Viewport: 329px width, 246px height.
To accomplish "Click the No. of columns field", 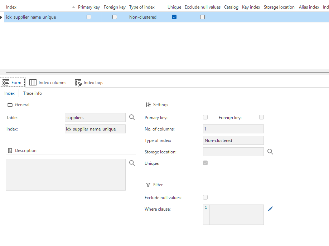I will tap(233, 129).
